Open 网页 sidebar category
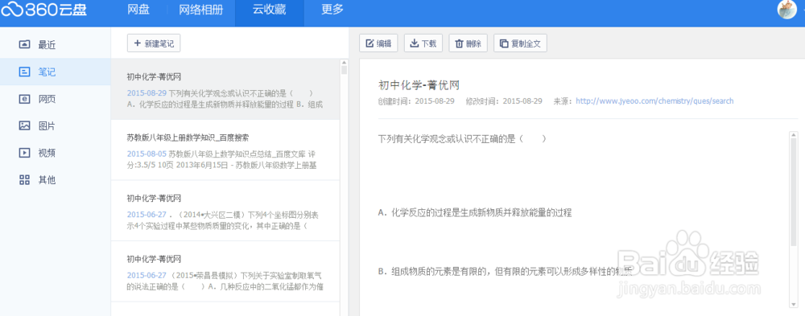This screenshot has width=805, height=316. [x=55, y=99]
